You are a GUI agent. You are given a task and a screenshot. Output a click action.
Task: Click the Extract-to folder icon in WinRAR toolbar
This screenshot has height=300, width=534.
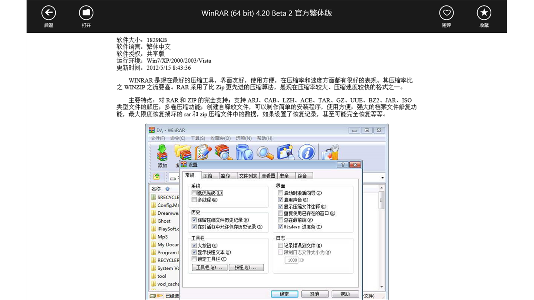[x=182, y=153]
